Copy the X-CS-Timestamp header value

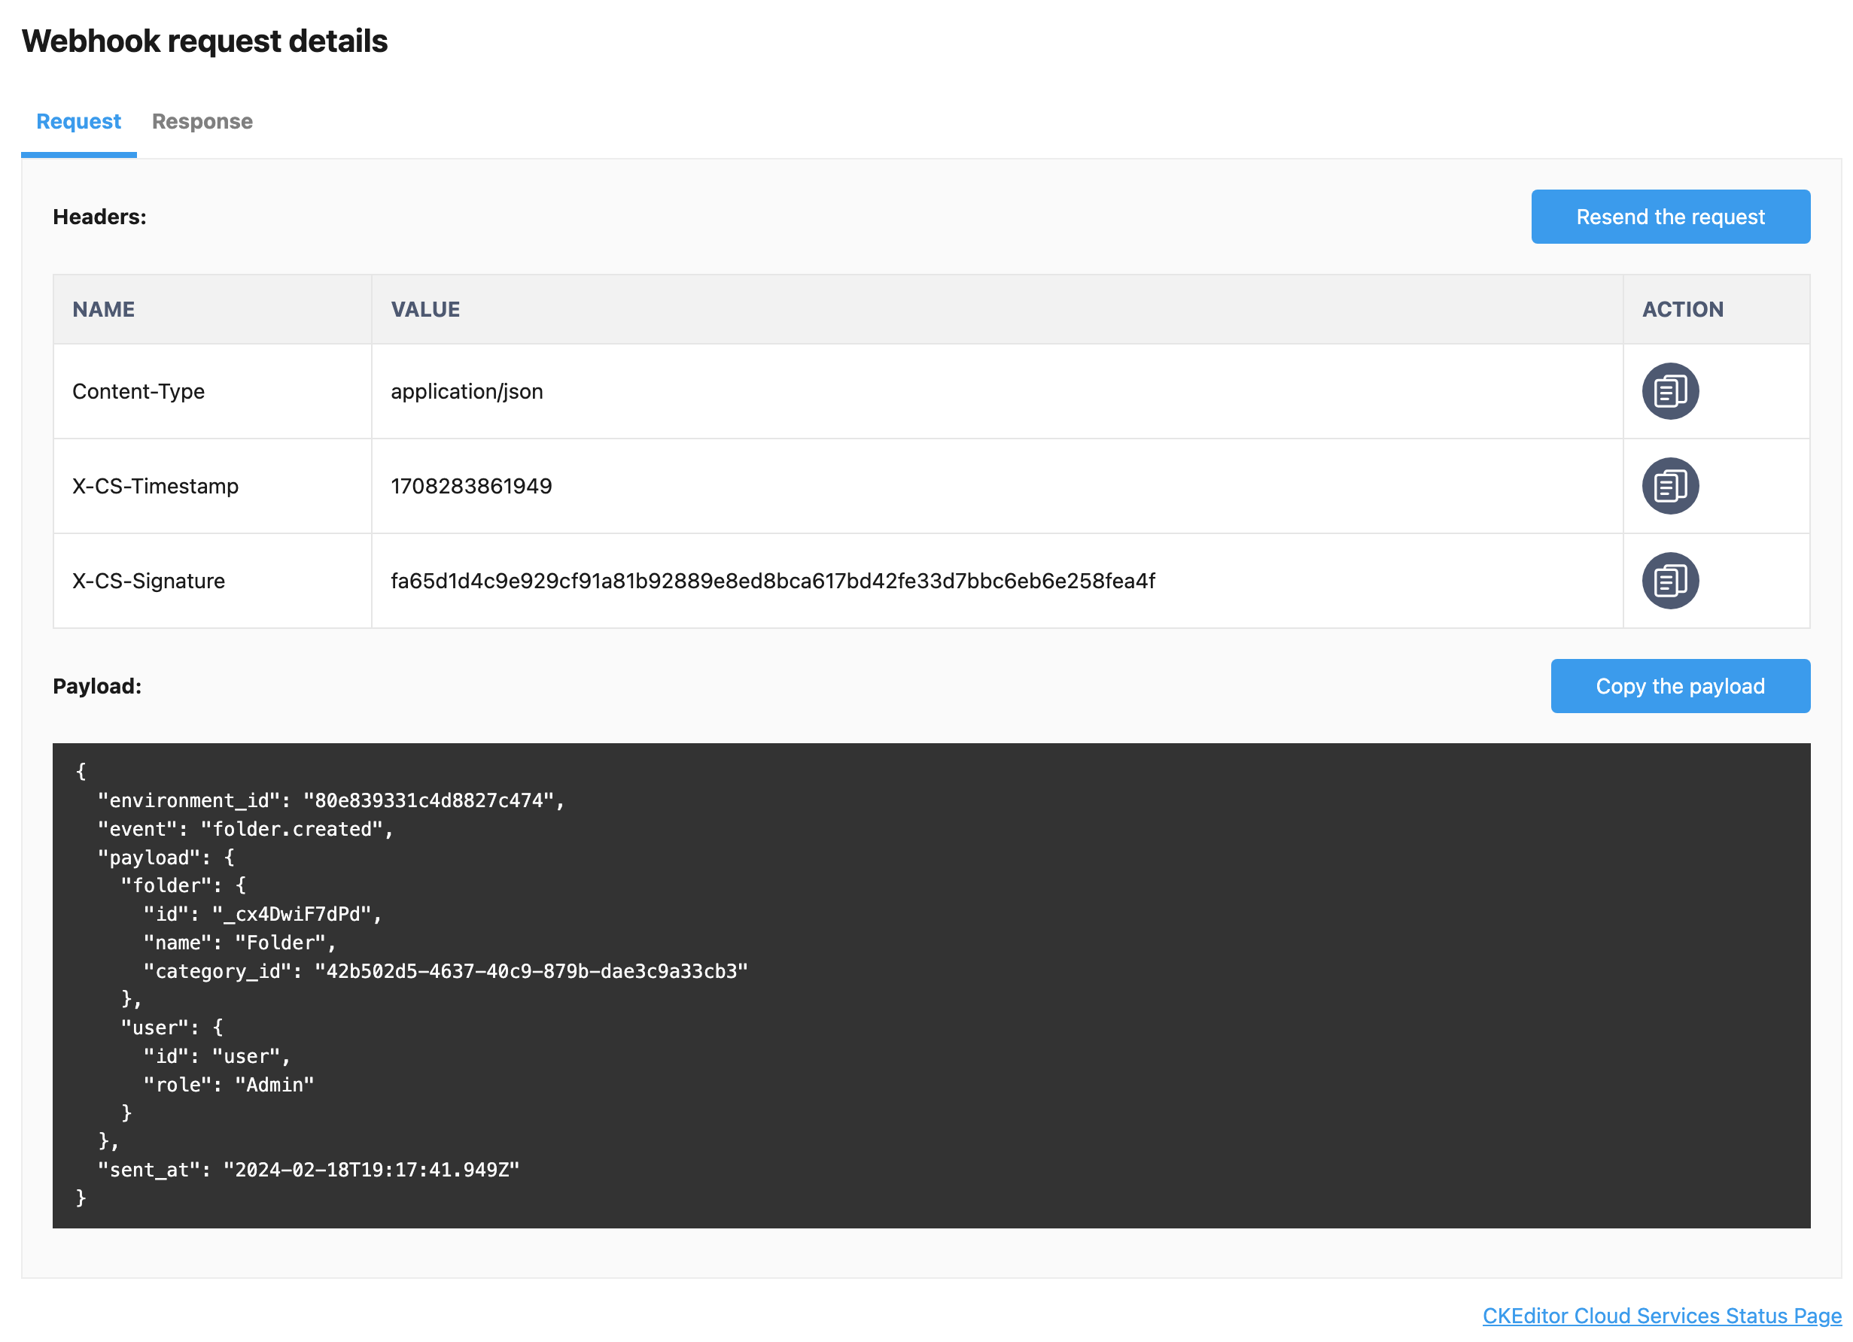click(1670, 486)
